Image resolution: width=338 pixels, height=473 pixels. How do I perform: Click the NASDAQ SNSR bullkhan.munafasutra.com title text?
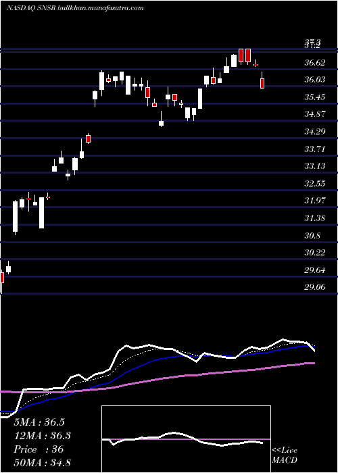click(x=75, y=8)
